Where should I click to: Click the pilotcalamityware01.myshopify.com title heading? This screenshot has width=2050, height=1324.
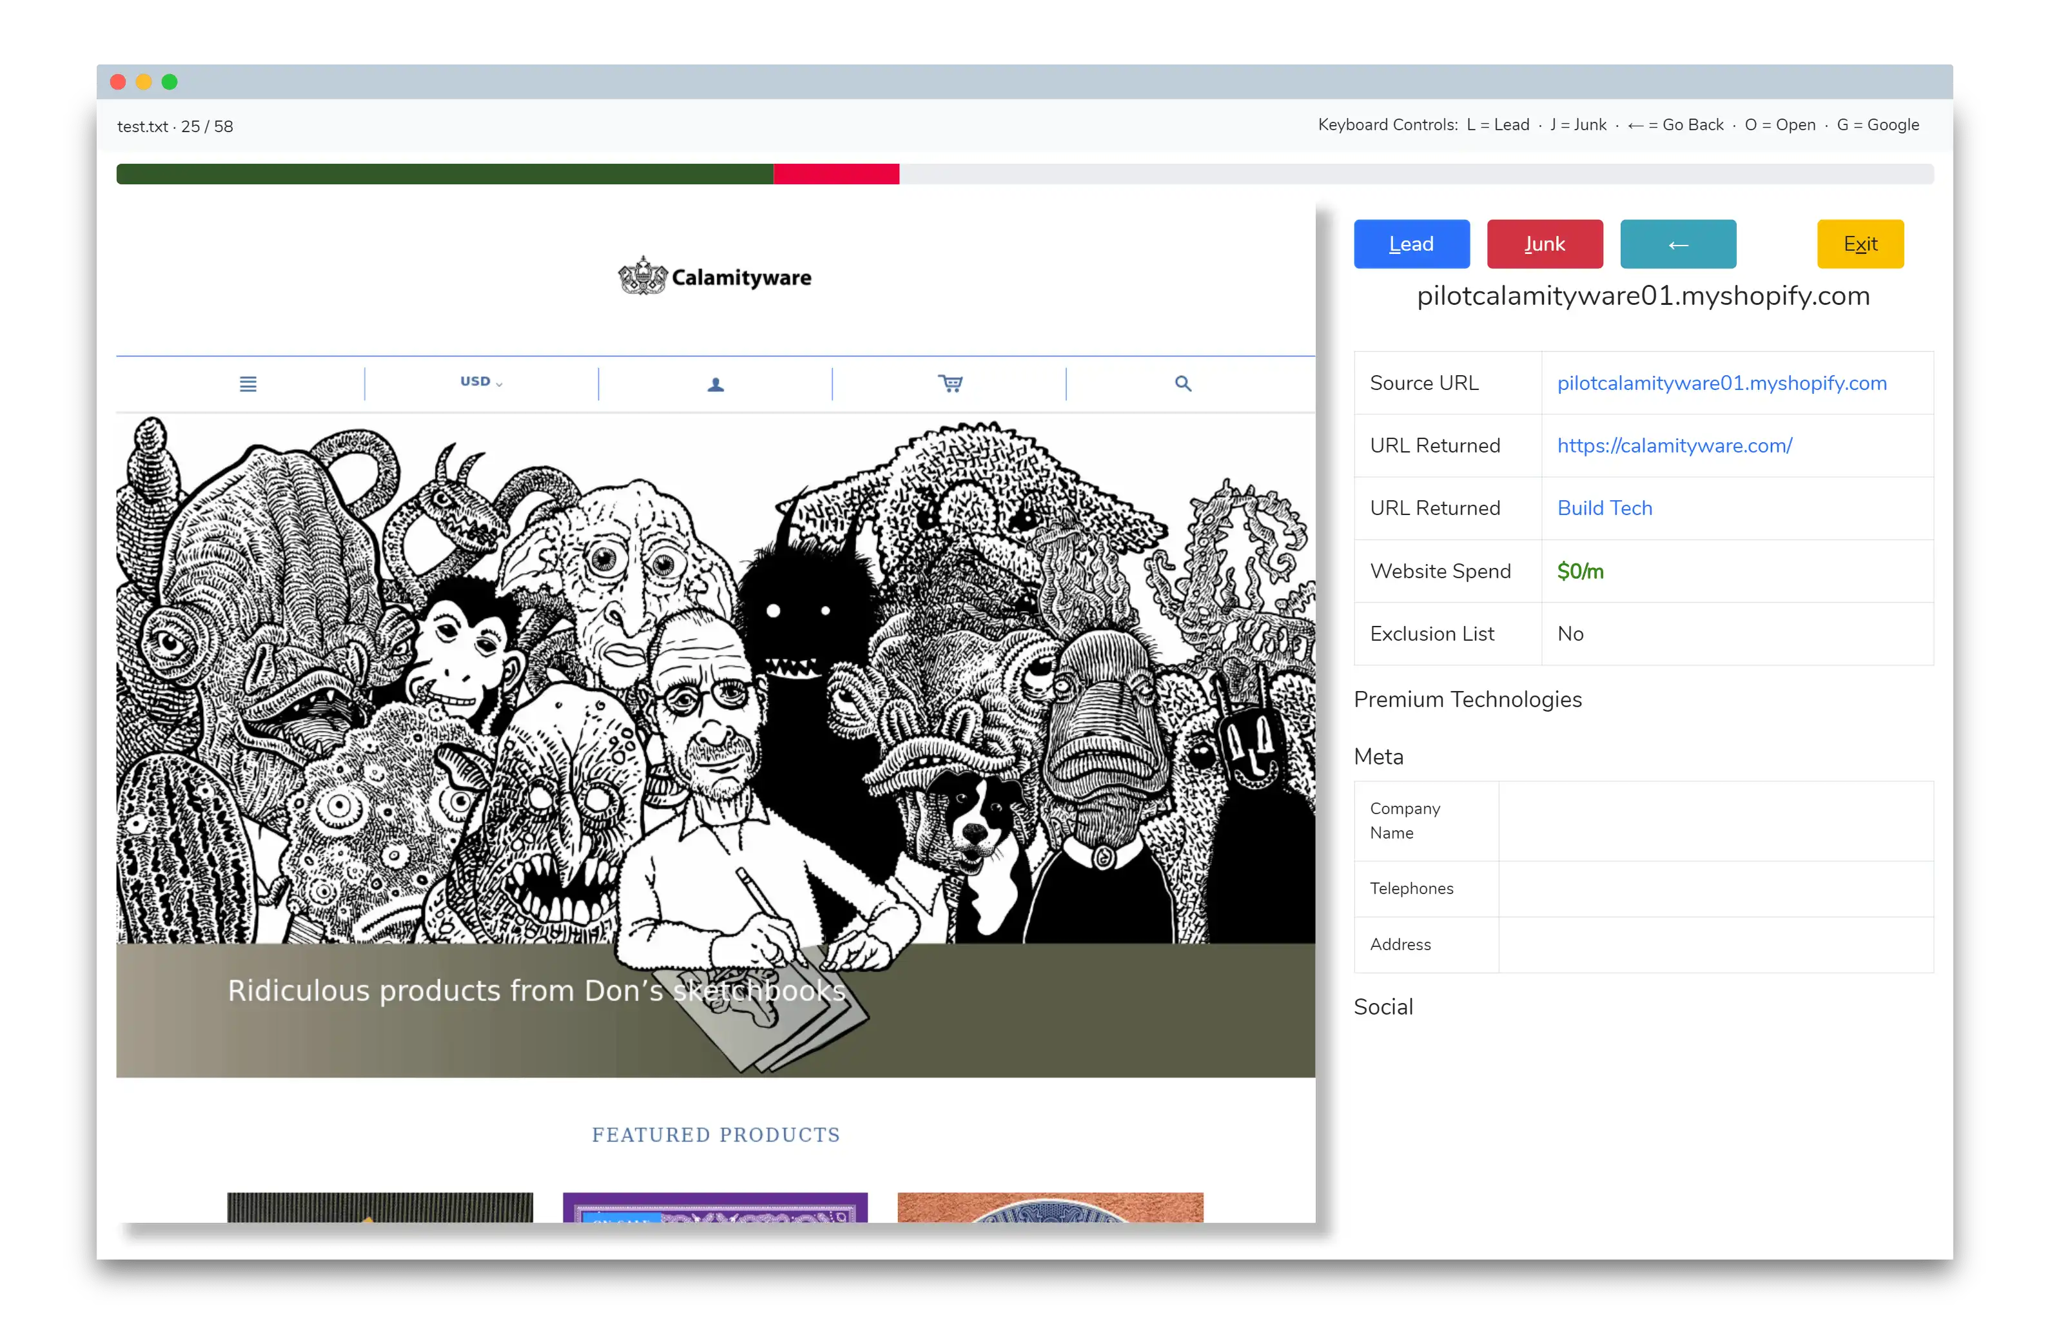[x=1643, y=296]
